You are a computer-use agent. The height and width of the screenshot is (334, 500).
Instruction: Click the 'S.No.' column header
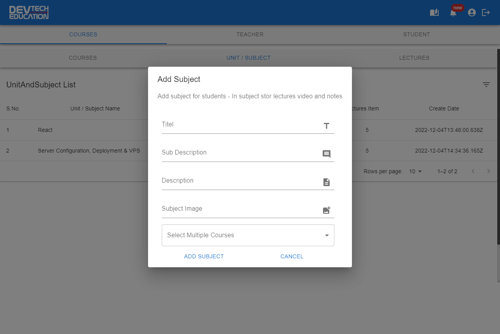click(x=13, y=108)
